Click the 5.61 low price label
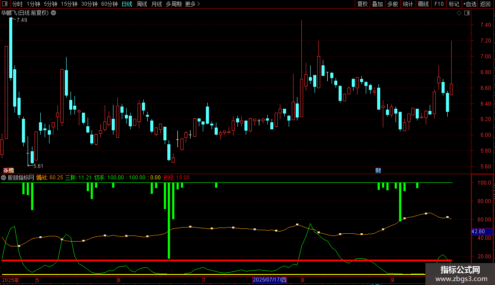The image size is (495, 285). click(38, 166)
